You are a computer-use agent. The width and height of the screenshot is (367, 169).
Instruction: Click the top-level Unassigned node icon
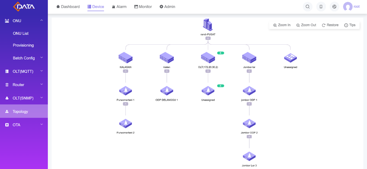pyautogui.click(x=290, y=58)
